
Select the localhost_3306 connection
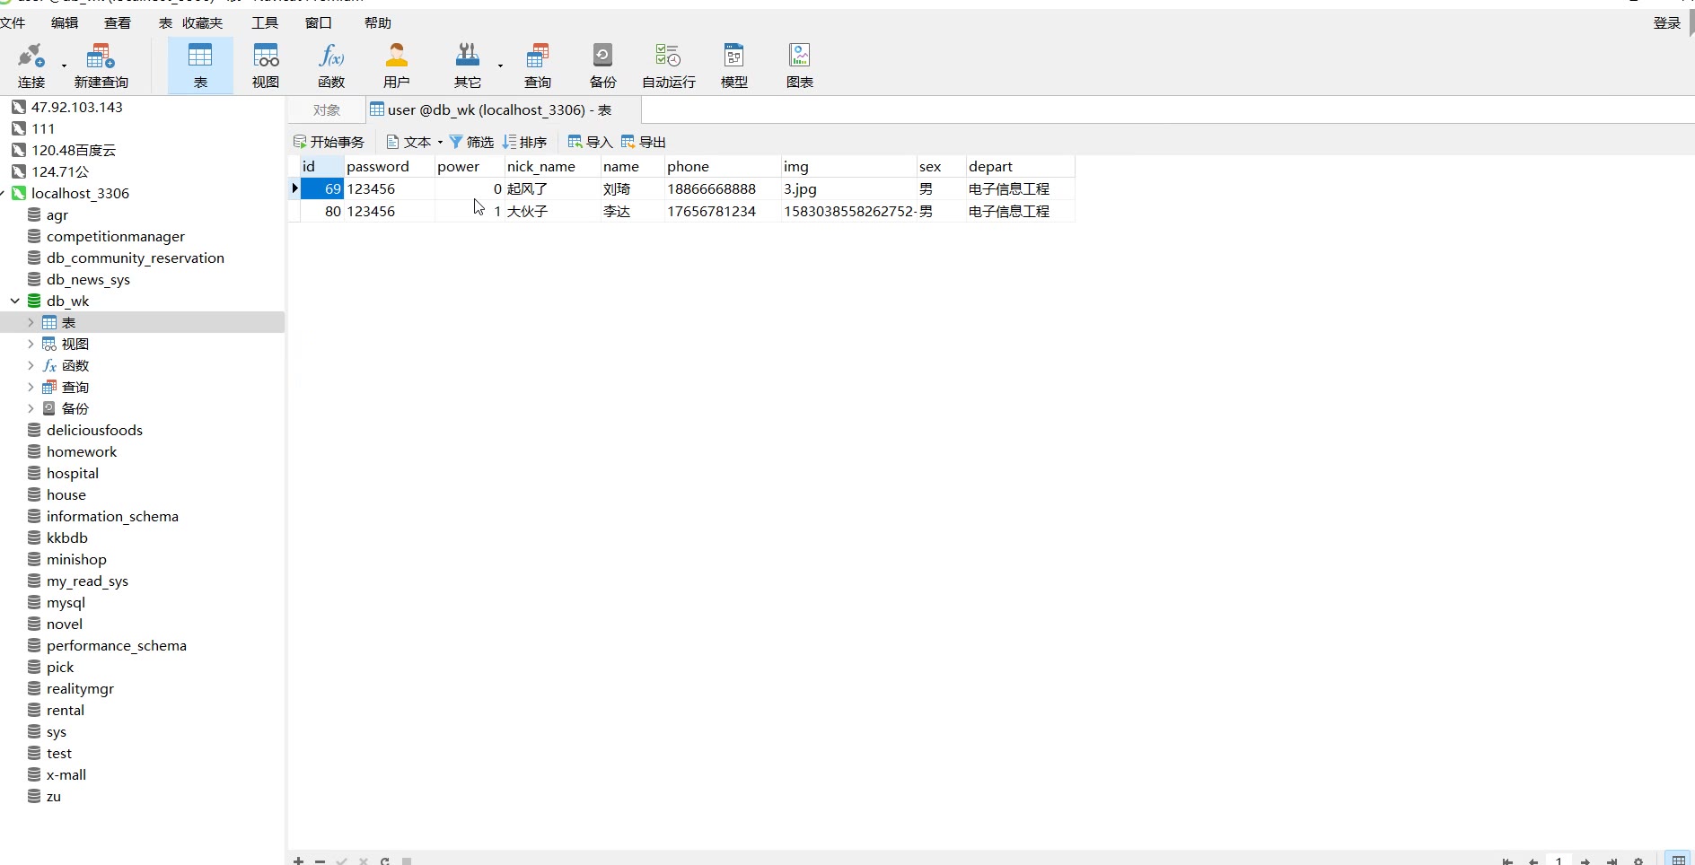coord(81,193)
